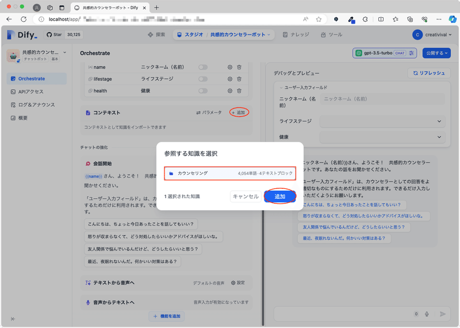Open settings gear for lifestage variable
The height and width of the screenshot is (328, 460).
tap(230, 79)
